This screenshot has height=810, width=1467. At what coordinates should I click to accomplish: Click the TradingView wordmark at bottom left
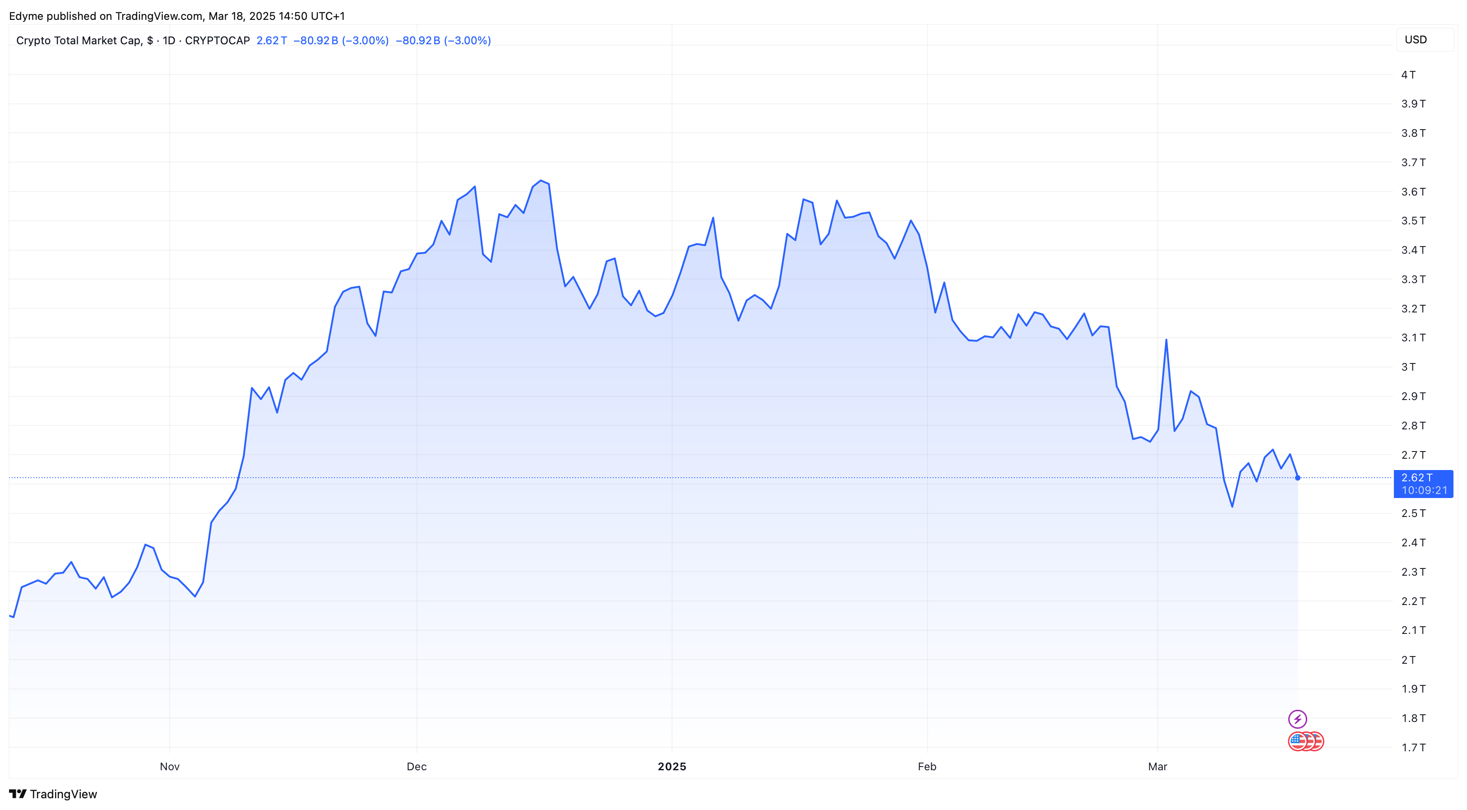(x=63, y=794)
